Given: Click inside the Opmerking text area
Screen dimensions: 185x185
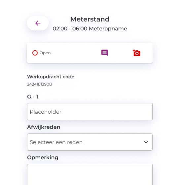Looking at the screenshot, I should coord(90,174).
